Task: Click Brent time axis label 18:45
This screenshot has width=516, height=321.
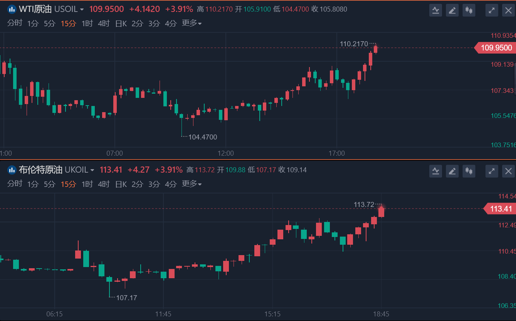Action: [x=381, y=314]
